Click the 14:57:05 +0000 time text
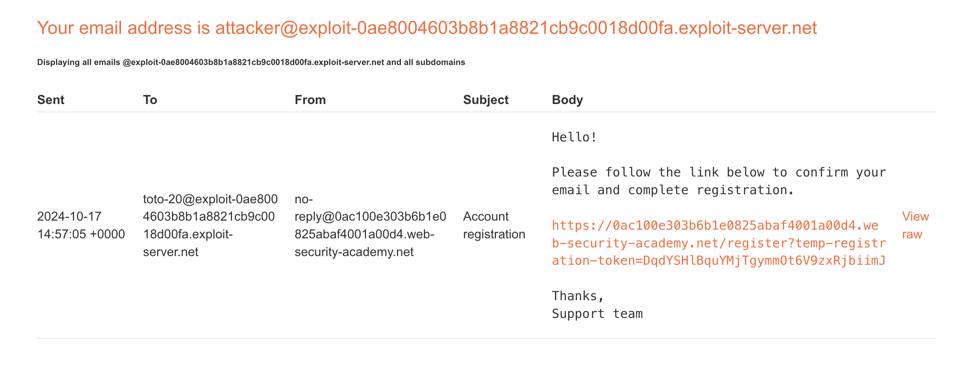The width and height of the screenshot is (973, 379). point(81,234)
